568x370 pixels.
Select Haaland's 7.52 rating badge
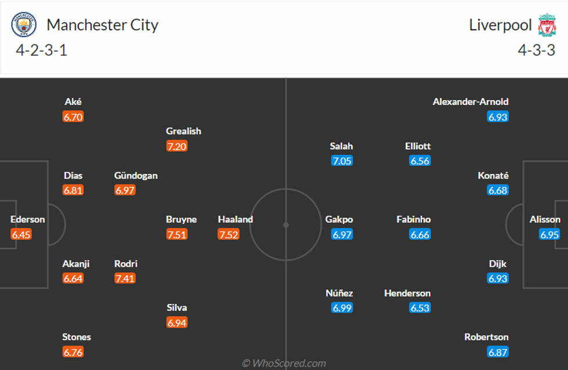tap(228, 234)
